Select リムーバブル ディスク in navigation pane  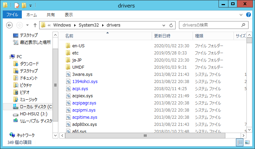coord(36,121)
